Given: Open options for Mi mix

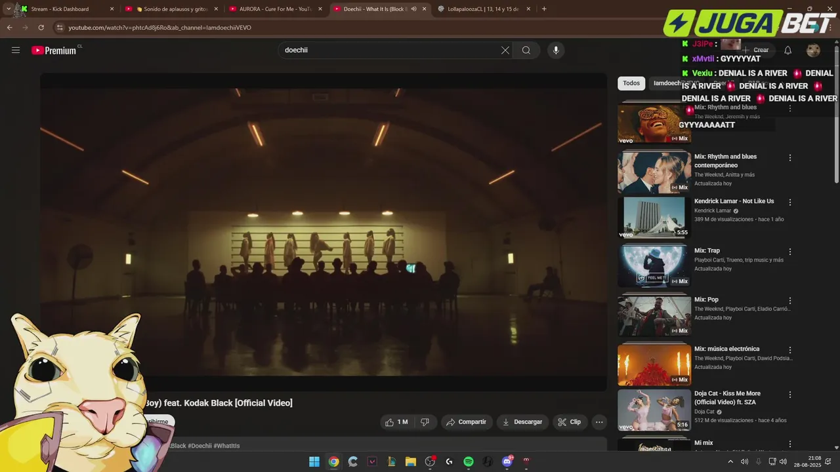Looking at the screenshot, I should point(790,444).
